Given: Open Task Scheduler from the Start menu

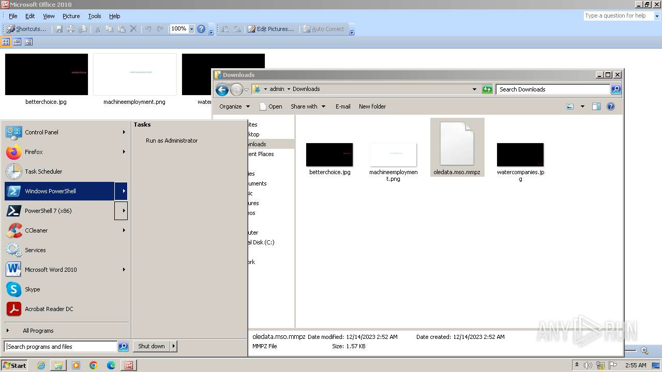Looking at the screenshot, I should 66,172.
